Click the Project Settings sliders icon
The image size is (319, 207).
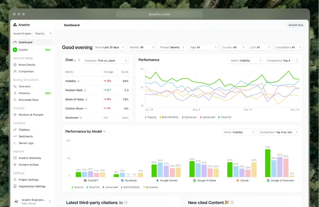point(15,180)
